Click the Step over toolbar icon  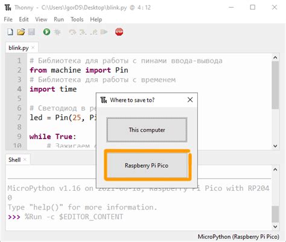pos(72,32)
